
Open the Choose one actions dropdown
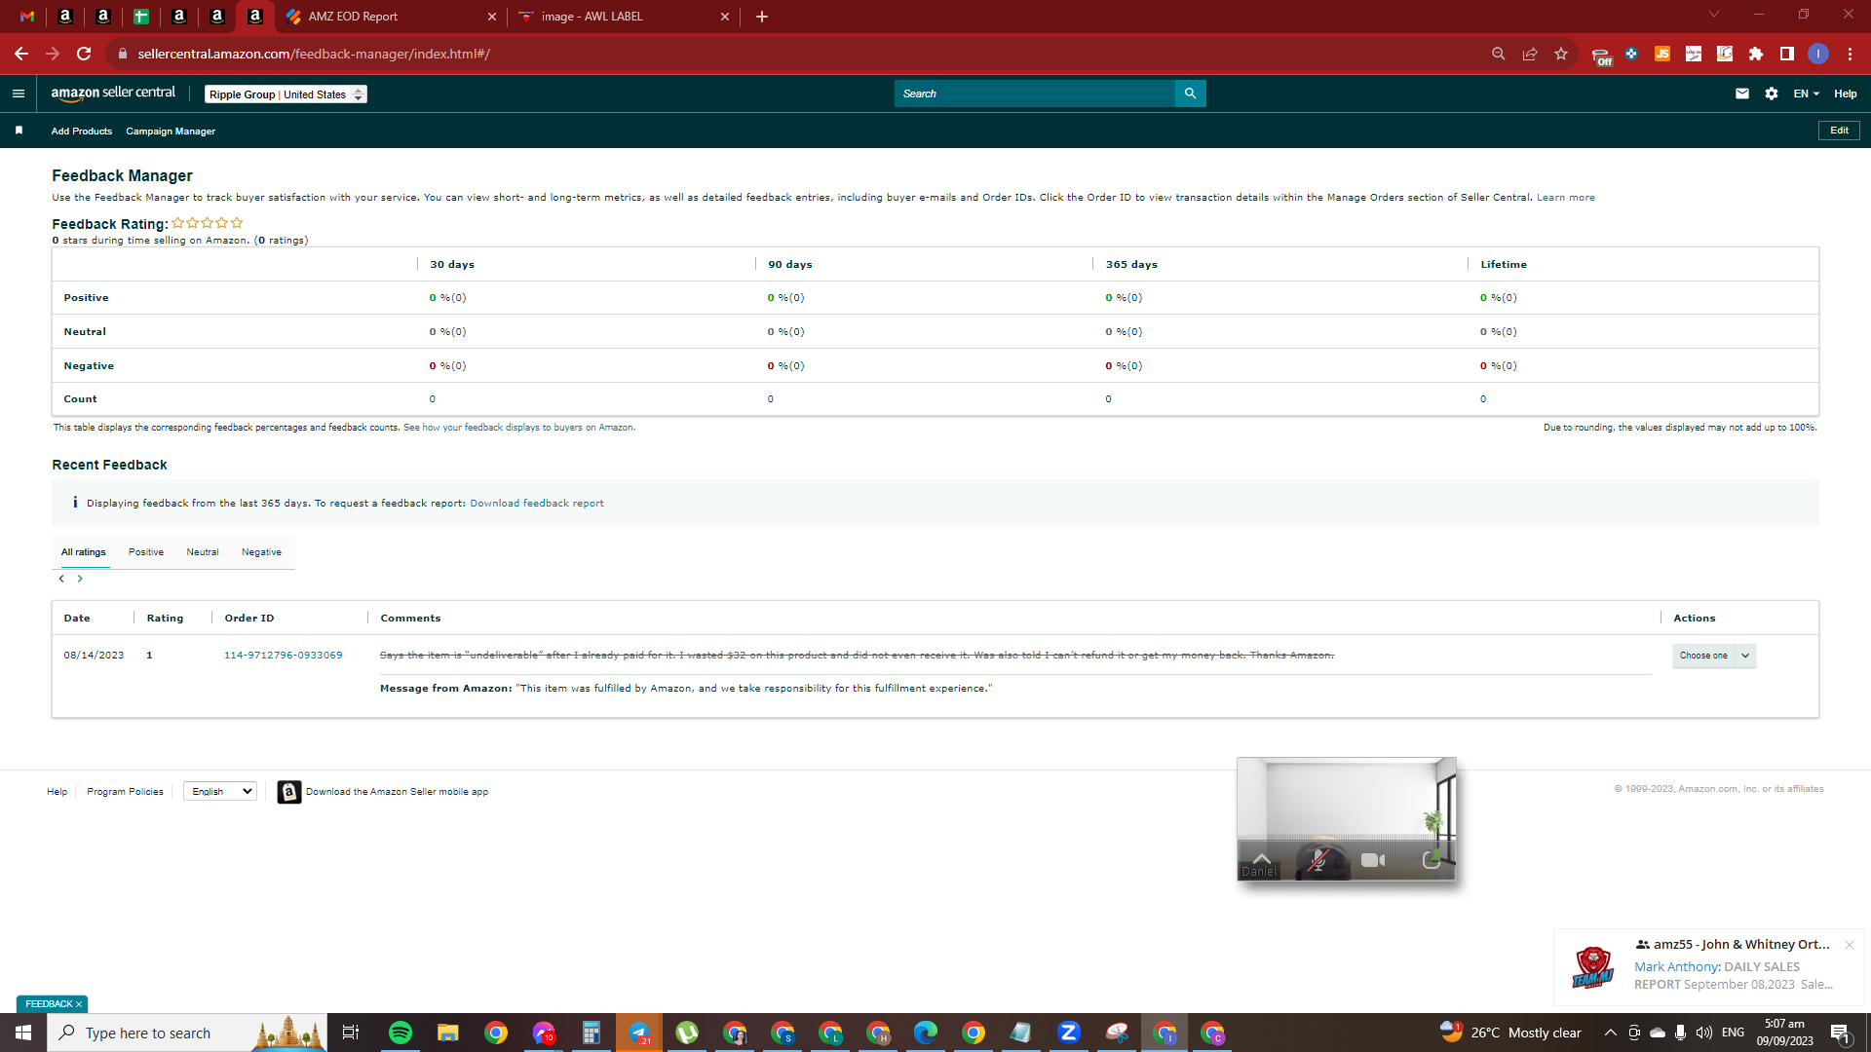point(1714,656)
